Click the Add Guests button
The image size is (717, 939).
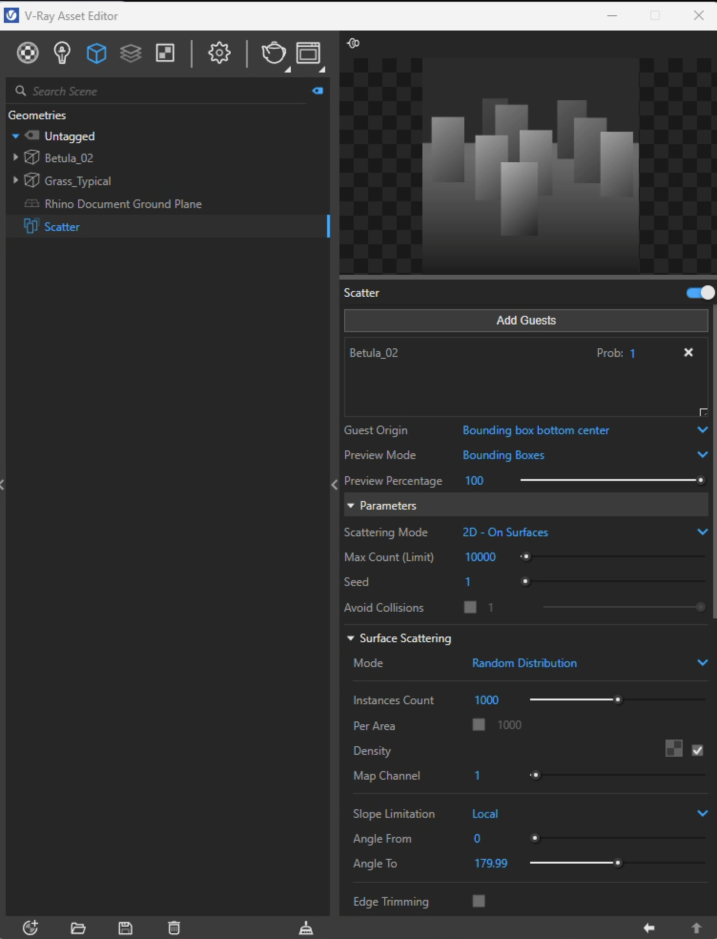click(x=526, y=320)
